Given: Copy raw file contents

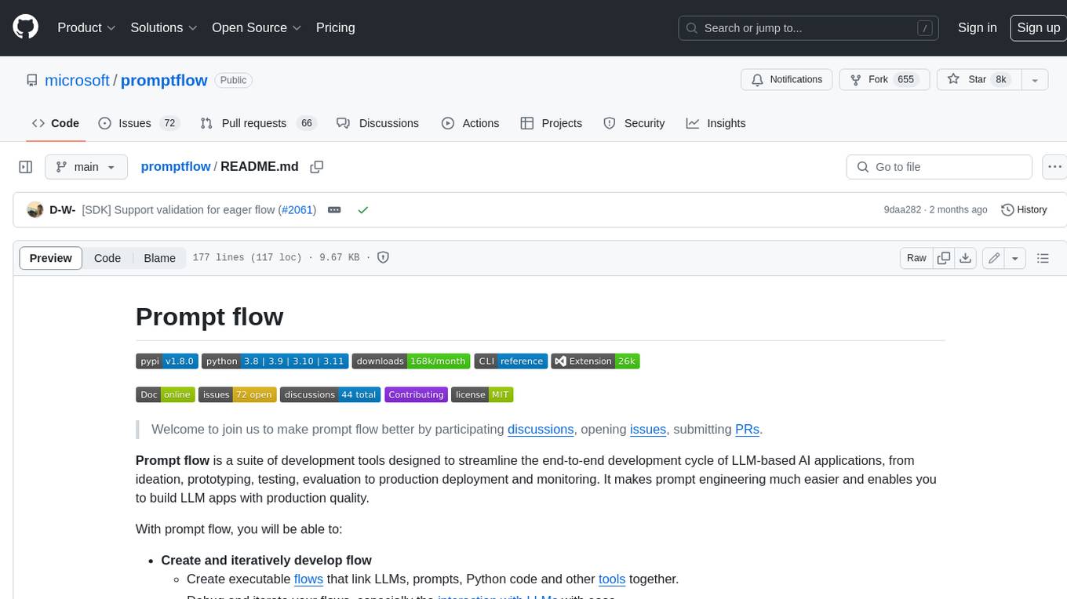Looking at the screenshot, I should 944,258.
